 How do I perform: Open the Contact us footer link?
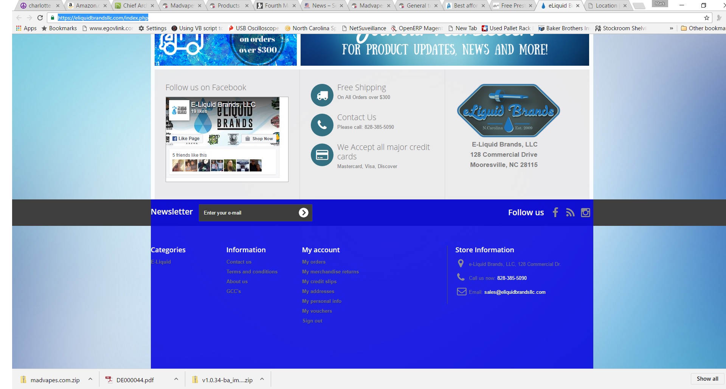tap(239, 262)
